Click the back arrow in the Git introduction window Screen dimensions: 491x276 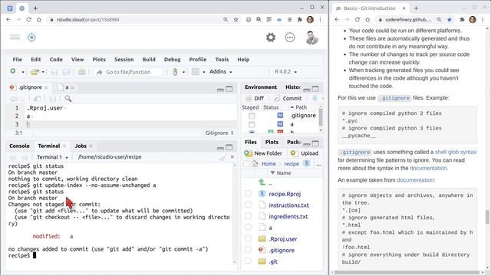pyautogui.click(x=337, y=19)
